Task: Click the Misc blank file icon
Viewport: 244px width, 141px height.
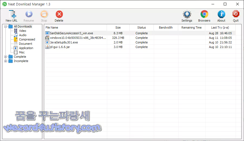Action: (x=16, y=52)
